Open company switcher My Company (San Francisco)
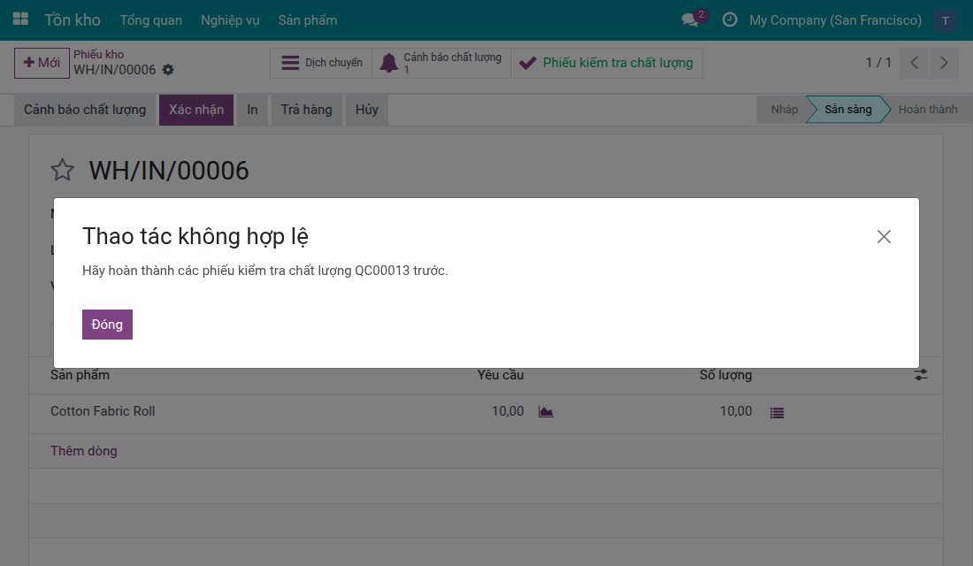973x566 pixels. pyautogui.click(x=835, y=19)
